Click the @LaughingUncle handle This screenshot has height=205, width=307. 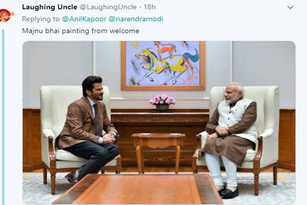108,7
